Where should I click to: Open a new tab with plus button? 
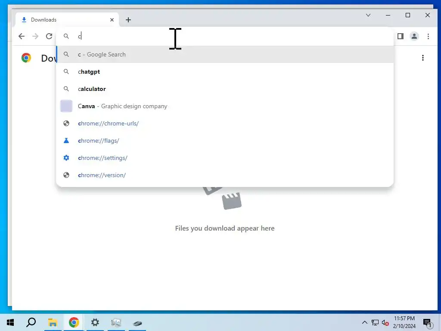[128, 20]
